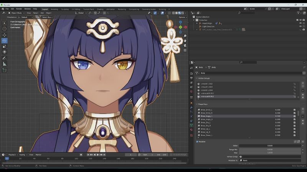Open the Object Mode dropdown
The image size is (307, 172).
point(16,13)
